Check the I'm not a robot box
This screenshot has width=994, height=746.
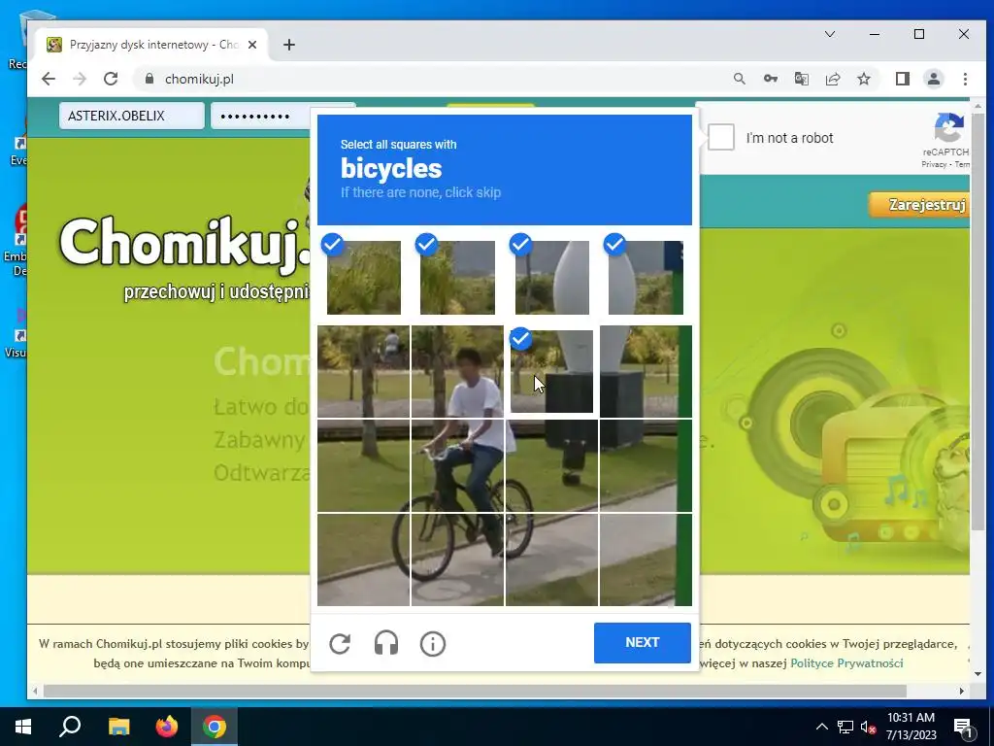pos(721,137)
